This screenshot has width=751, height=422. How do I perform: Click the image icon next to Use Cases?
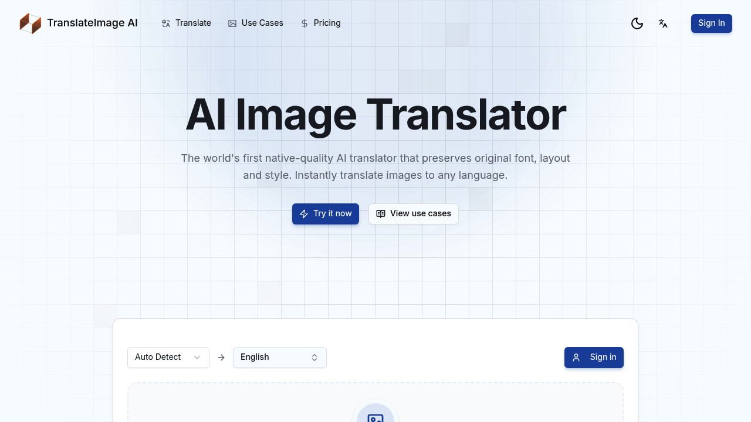[x=232, y=23]
